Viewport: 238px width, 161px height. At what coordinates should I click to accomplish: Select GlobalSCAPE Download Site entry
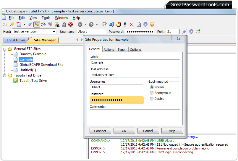pyautogui.click(x=41, y=65)
